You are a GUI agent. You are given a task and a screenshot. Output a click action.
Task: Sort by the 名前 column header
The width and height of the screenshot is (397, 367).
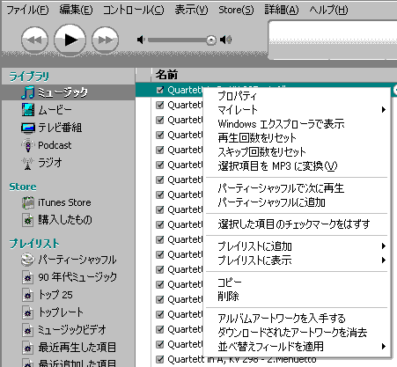[x=275, y=75]
